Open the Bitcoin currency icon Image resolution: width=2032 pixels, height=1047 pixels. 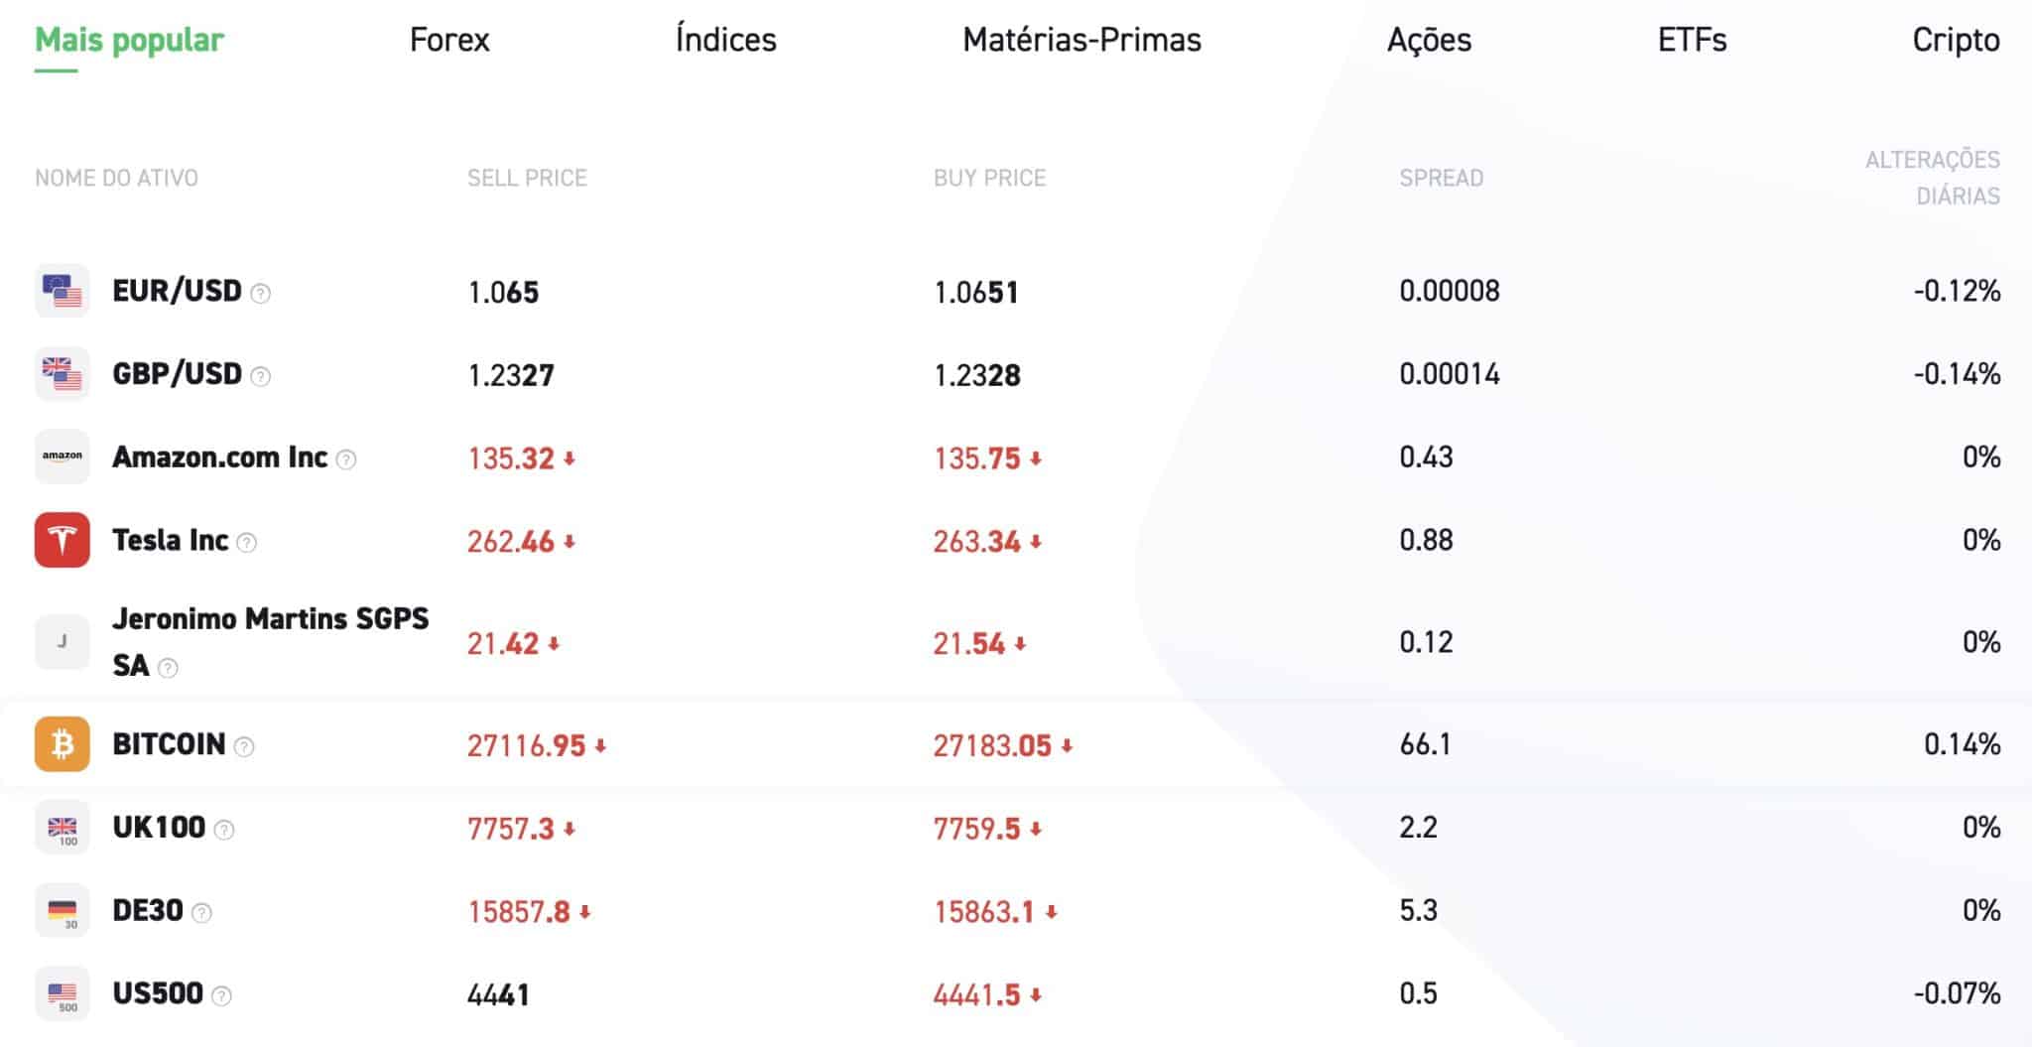pos(63,744)
